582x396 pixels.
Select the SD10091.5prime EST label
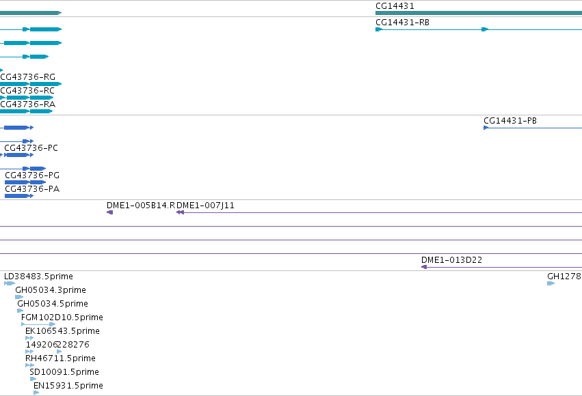(x=64, y=372)
